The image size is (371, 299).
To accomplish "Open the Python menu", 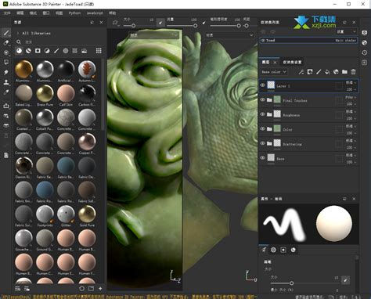I will (74, 13).
